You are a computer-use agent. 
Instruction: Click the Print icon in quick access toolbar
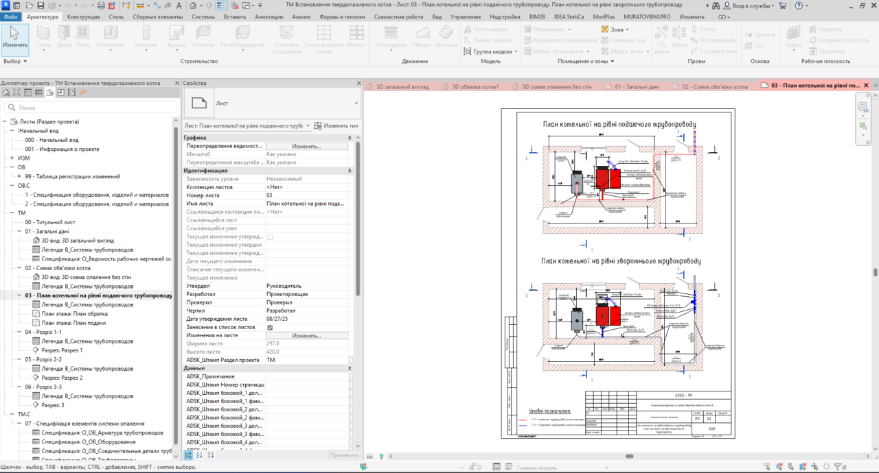(x=101, y=5)
